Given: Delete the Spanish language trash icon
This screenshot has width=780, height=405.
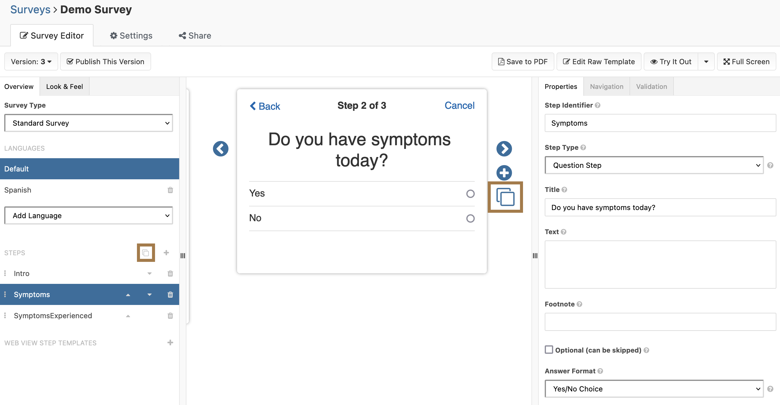Looking at the screenshot, I should tap(170, 190).
